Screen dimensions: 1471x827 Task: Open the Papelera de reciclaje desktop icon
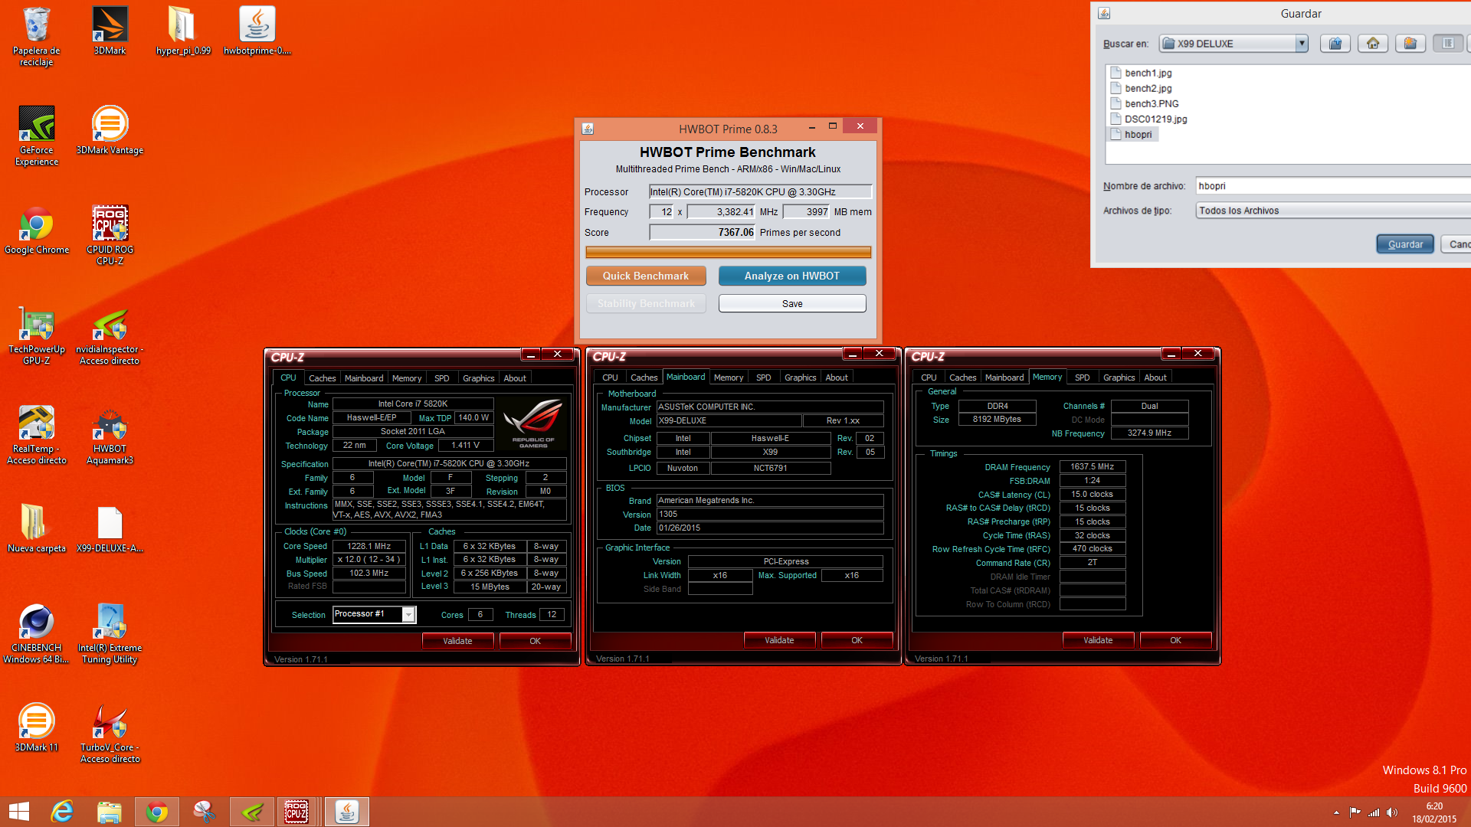tap(36, 35)
